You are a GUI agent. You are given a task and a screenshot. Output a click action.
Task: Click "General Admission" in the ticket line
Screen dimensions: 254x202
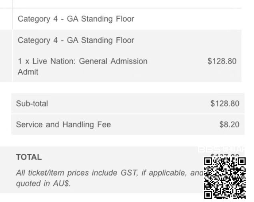pos(113,61)
